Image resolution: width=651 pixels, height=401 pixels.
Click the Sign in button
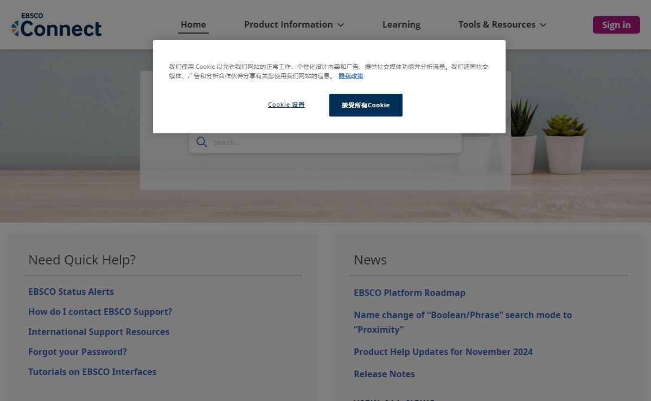click(616, 25)
